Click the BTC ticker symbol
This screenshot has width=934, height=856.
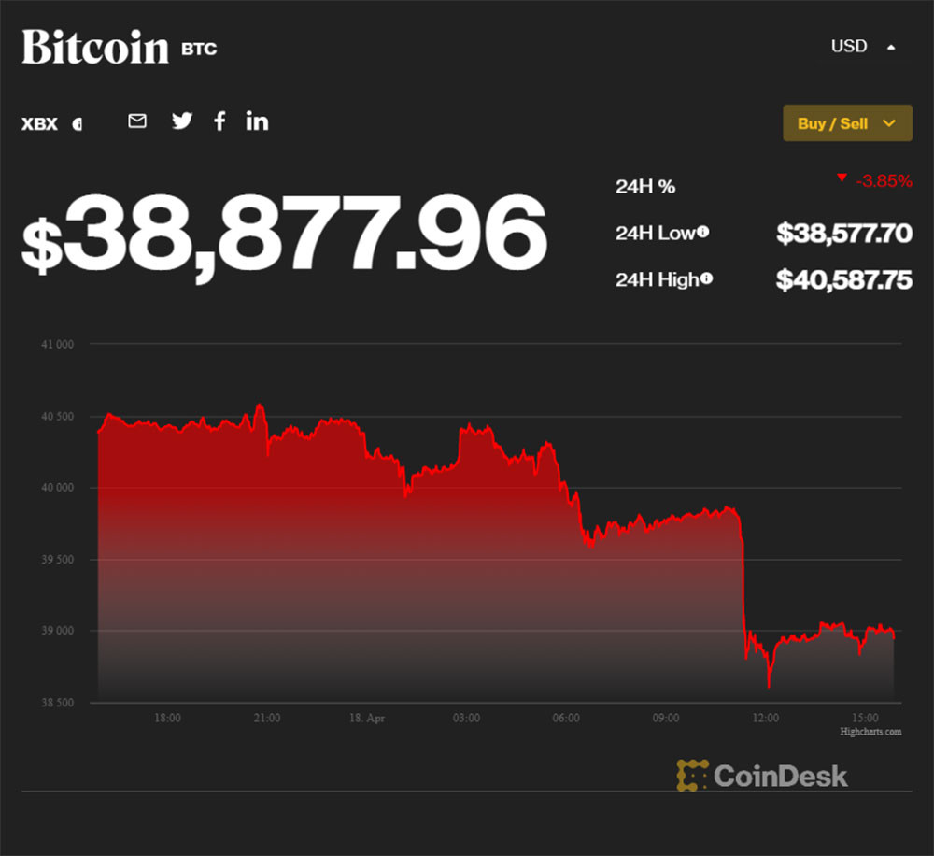[x=199, y=49]
